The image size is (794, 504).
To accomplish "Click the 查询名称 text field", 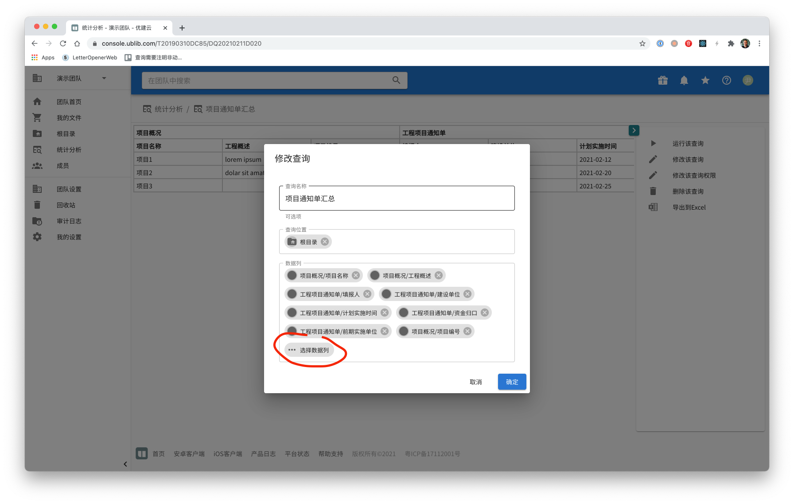I will (x=397, y=199).
